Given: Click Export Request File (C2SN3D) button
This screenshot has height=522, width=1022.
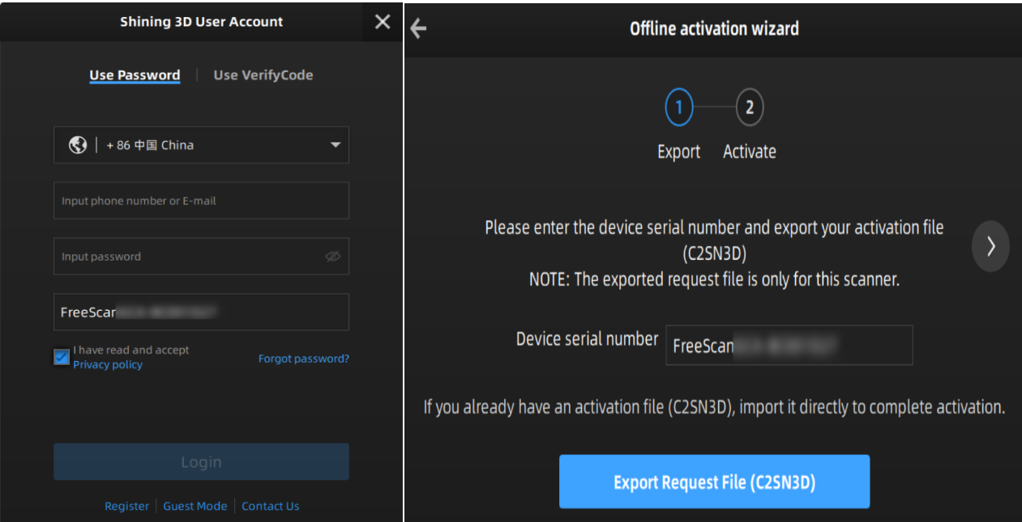Looking at the screenshot, I should (x=714, y=482).
